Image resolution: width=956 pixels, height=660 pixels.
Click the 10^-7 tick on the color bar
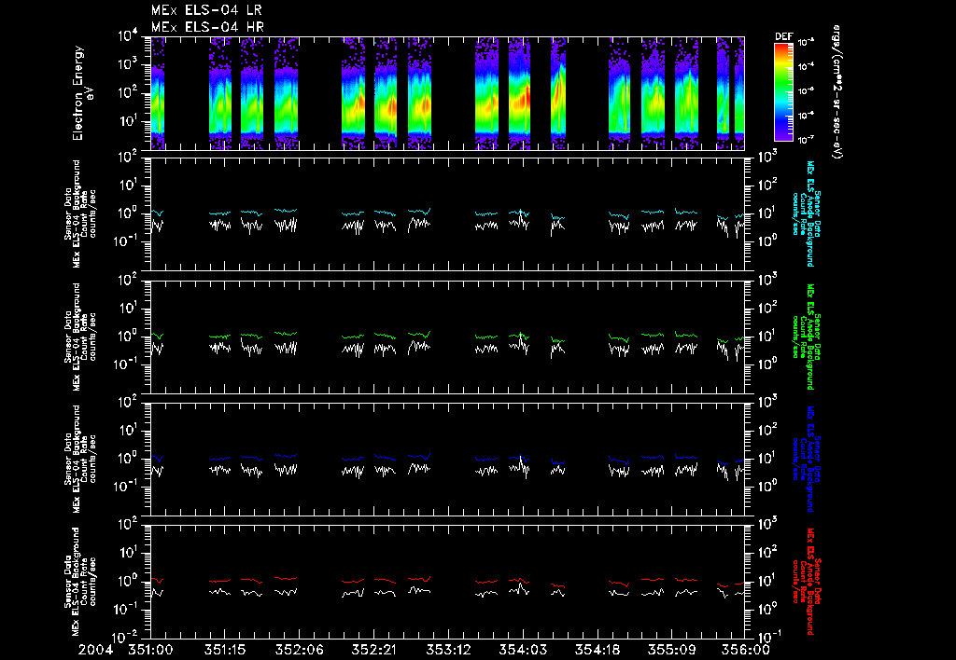[x=807, y=140]
